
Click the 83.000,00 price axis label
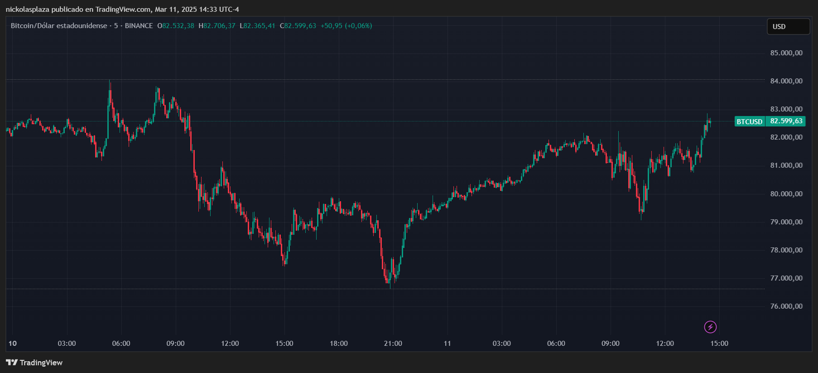(x=786, y=109)
